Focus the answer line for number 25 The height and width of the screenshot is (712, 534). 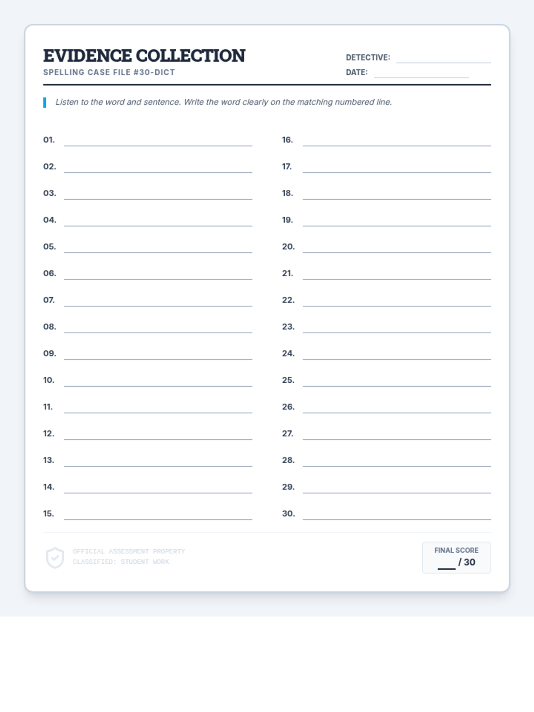coord(396,382)
